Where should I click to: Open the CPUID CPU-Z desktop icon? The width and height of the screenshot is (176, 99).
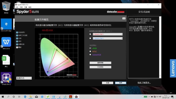(x=6, y=79)
